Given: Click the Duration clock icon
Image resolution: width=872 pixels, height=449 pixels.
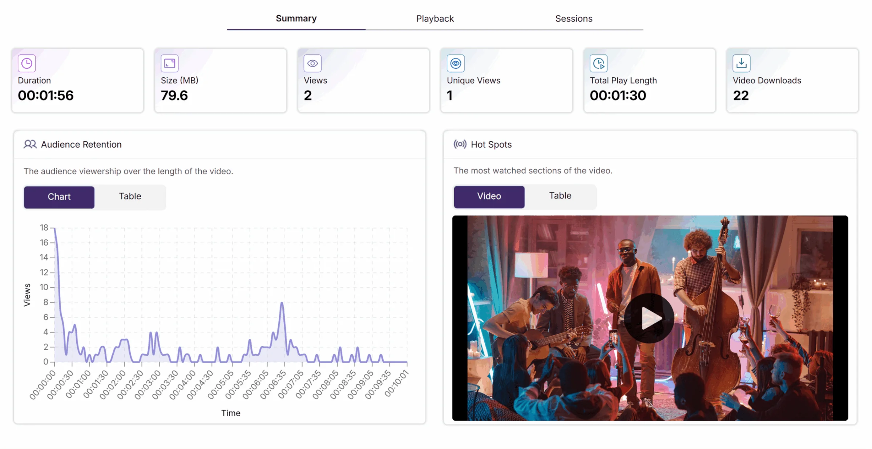Looking at the screenshot, I should (27, 64).
